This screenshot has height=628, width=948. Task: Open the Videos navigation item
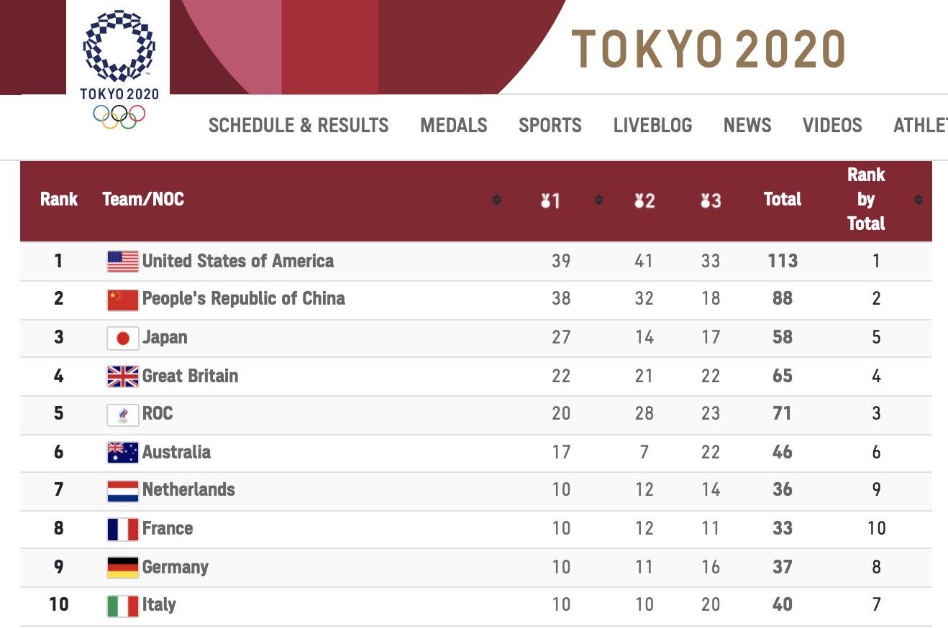tap(832, 126)
